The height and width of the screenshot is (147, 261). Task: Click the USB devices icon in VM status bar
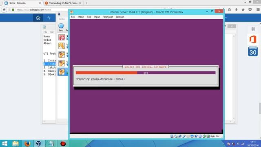click(x=184, y=136)
